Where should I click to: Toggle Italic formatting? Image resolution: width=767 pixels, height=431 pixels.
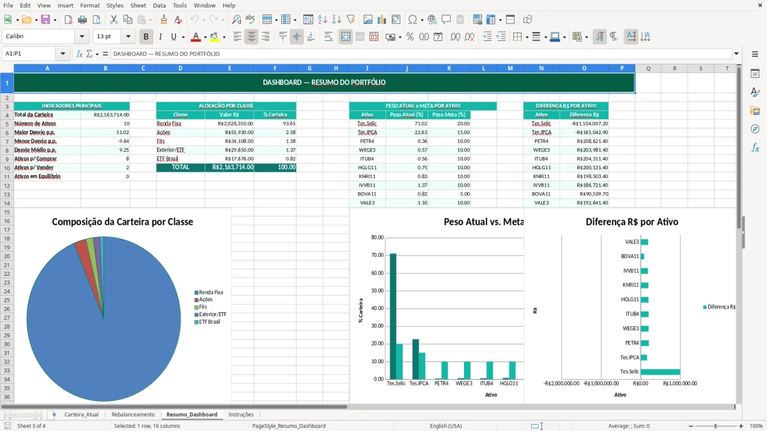tap(160, 37)
